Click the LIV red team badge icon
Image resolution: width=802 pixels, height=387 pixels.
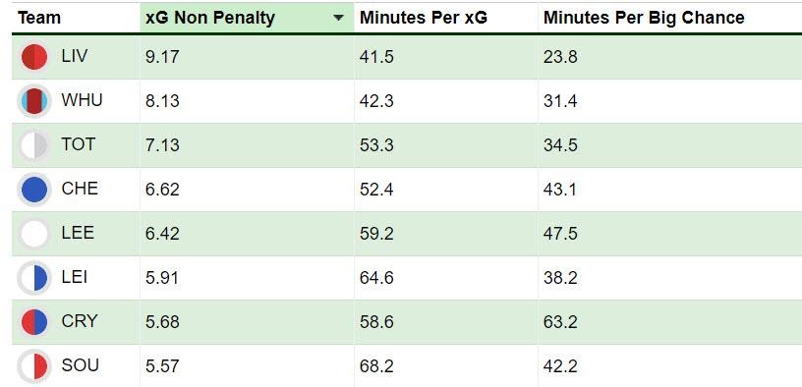click(34, 57)
